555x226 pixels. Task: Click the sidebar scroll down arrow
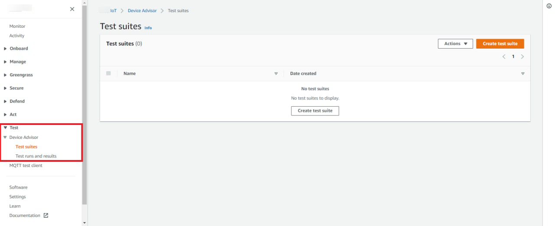coord(85,223)
